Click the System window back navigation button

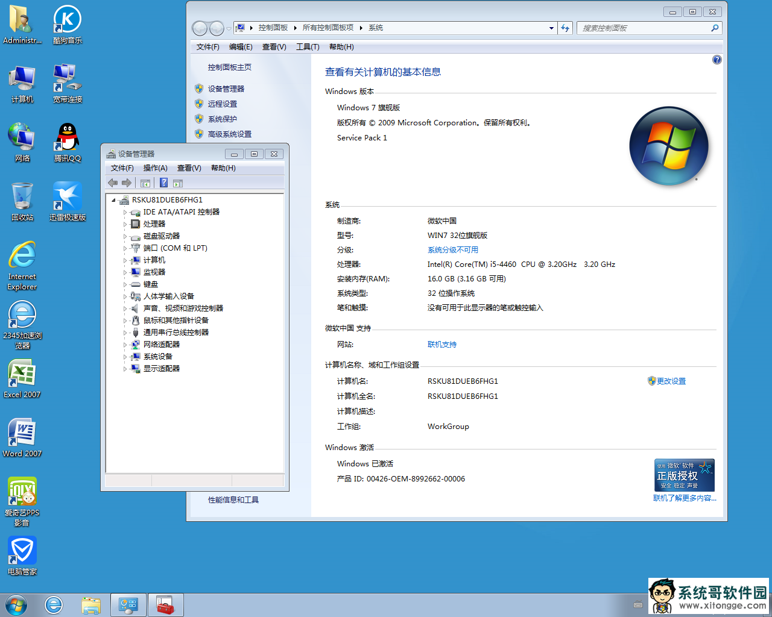(x=200, y=28)
